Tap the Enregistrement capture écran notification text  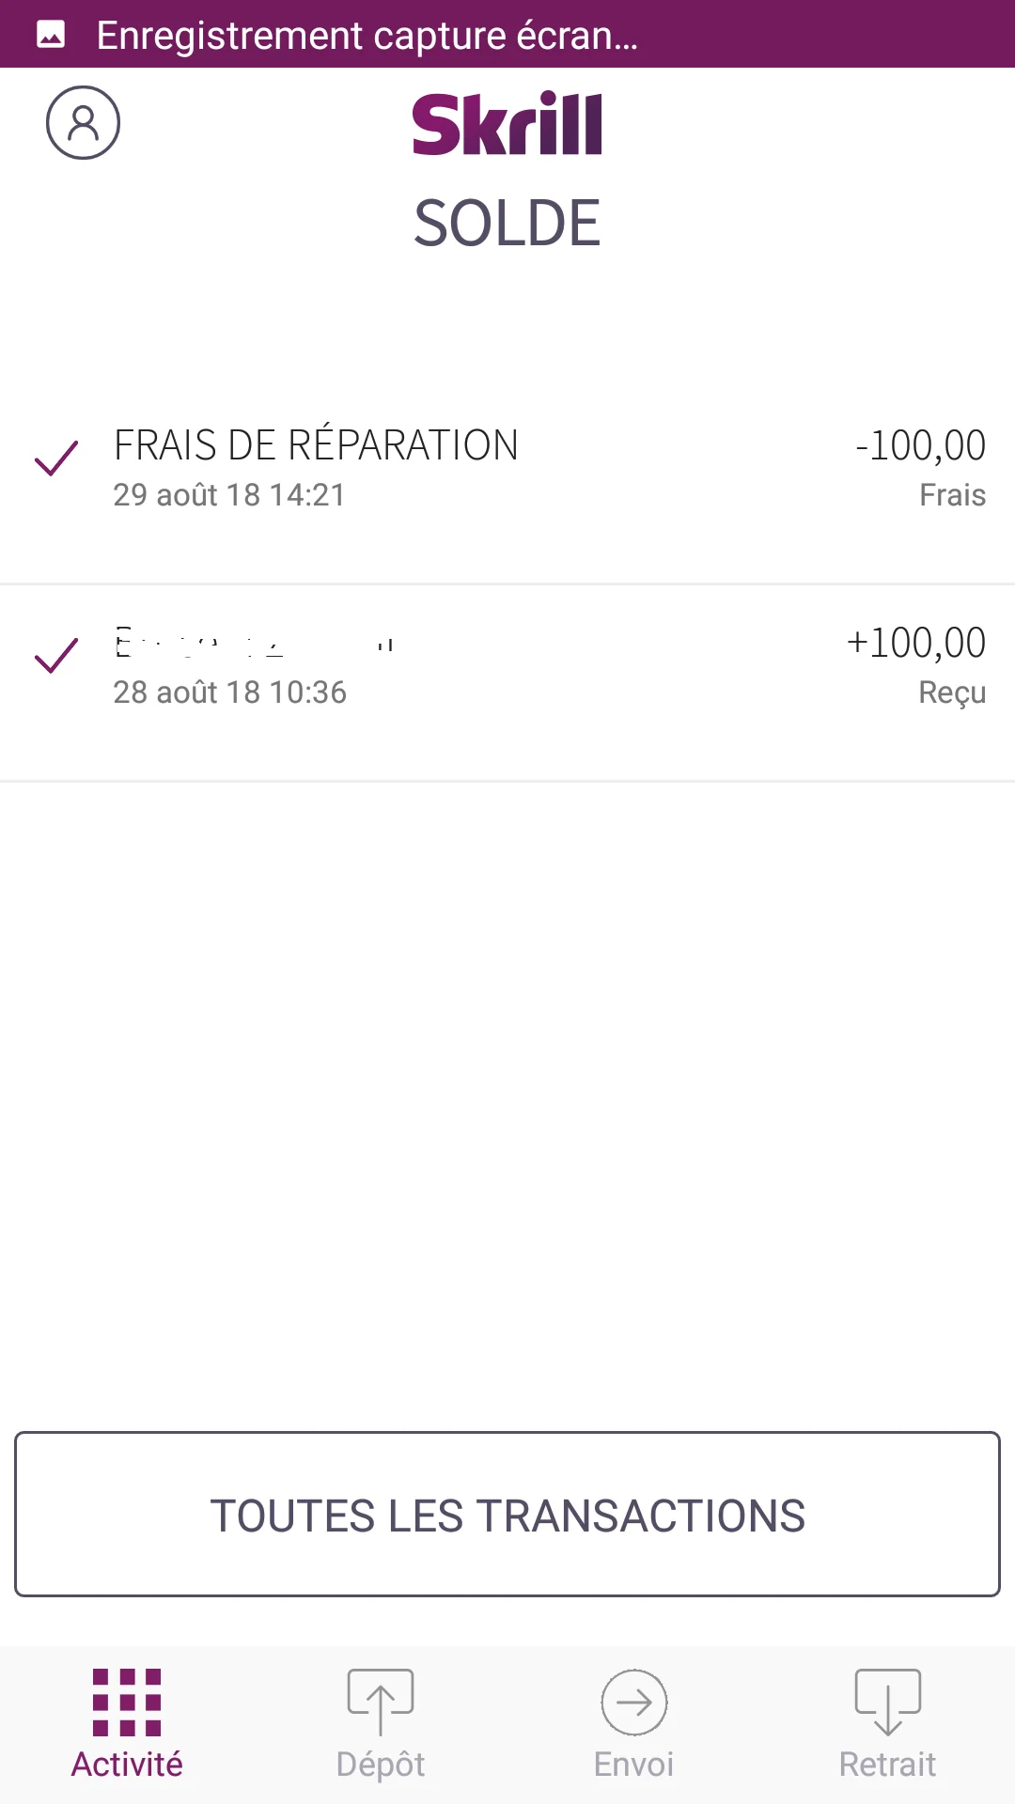pos(367,35)
